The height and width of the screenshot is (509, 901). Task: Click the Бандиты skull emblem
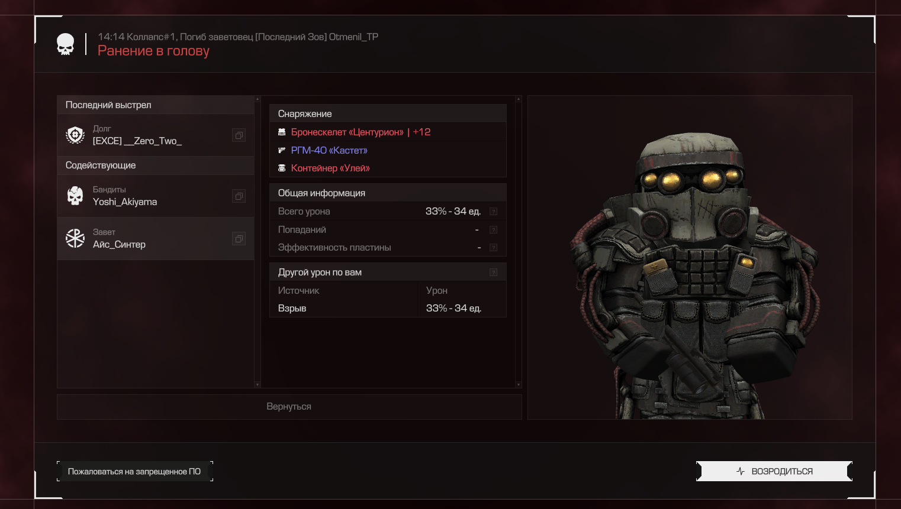tap(75, 196)
